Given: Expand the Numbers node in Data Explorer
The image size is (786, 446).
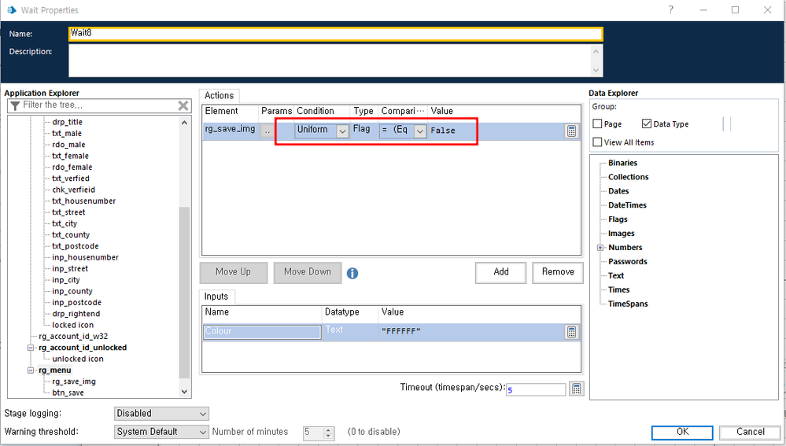Looking at the screenshot, I should pyautogui.click(x=600, y=248).
